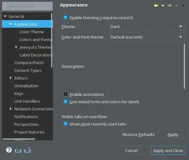This screenshot has width=189, height=160.
Task: Open the Theme dropdown showing Dark
Action: [146, 26]
